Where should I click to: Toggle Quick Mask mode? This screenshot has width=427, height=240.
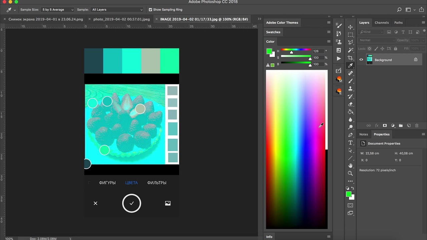coord(350,205)
